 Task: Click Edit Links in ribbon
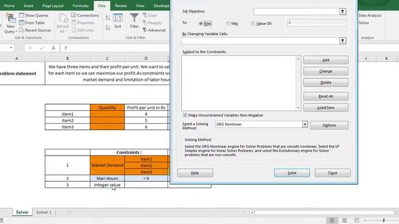pos(82,30)
